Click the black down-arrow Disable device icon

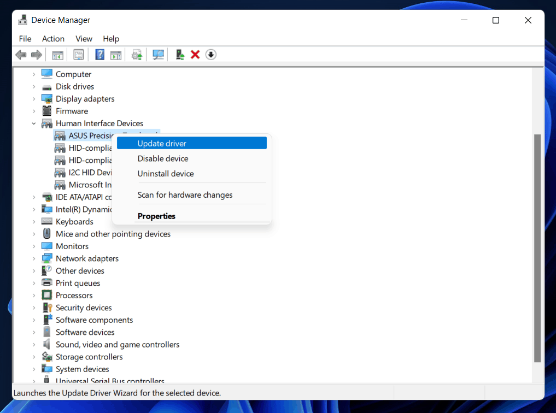tap(211, 55)
